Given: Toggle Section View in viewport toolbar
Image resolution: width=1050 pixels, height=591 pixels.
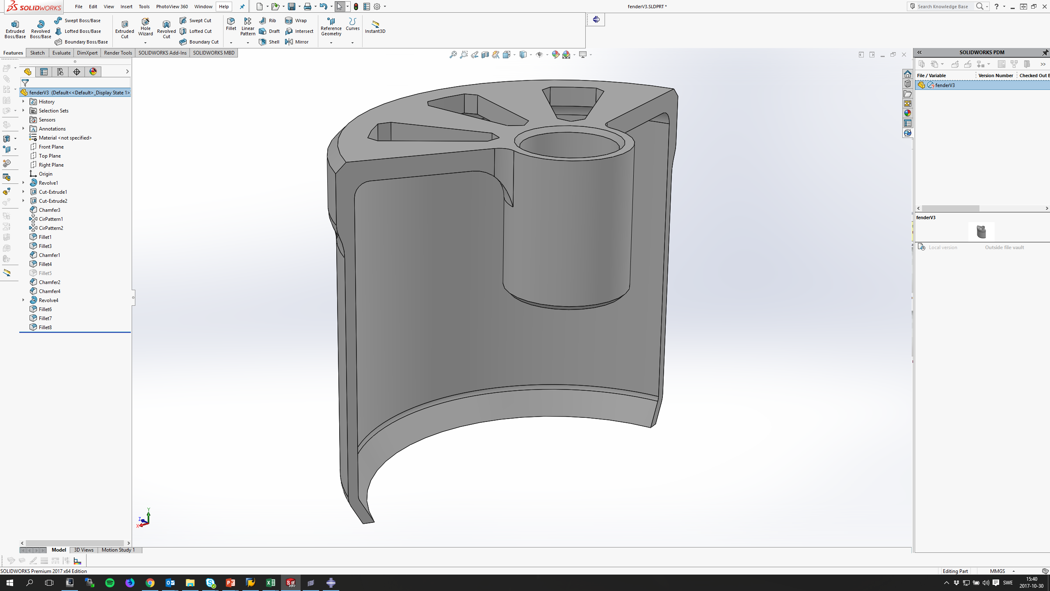Looking at the screenshot, I should (485, 55).
